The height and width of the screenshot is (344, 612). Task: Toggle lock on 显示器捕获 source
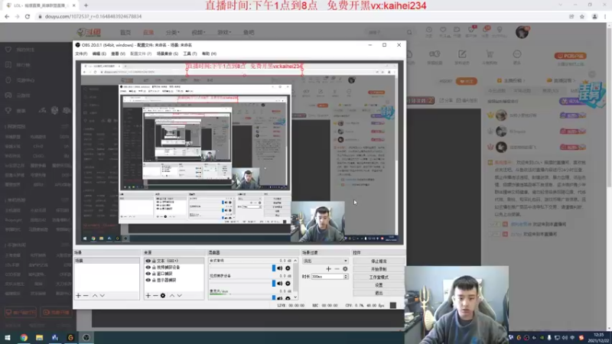(x=154, y=280)
